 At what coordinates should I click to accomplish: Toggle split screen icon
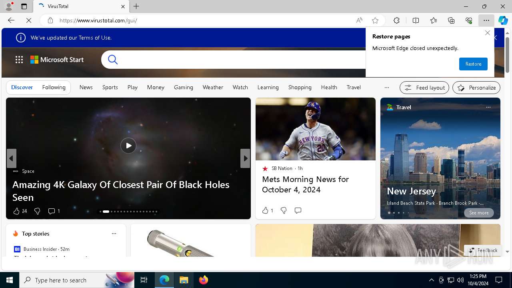pos(416,20)
